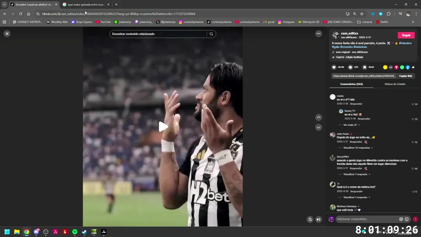Viewport: 421px width, 237px height.
Task: Like the video with the heart icon
Action: point(334,67)
